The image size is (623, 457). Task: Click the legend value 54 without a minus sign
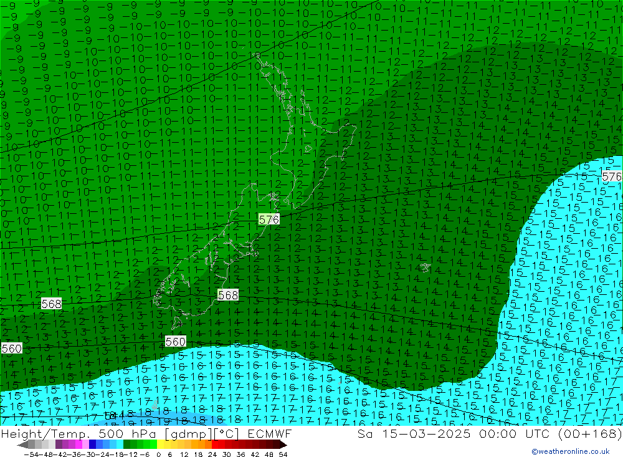point(283,455)
